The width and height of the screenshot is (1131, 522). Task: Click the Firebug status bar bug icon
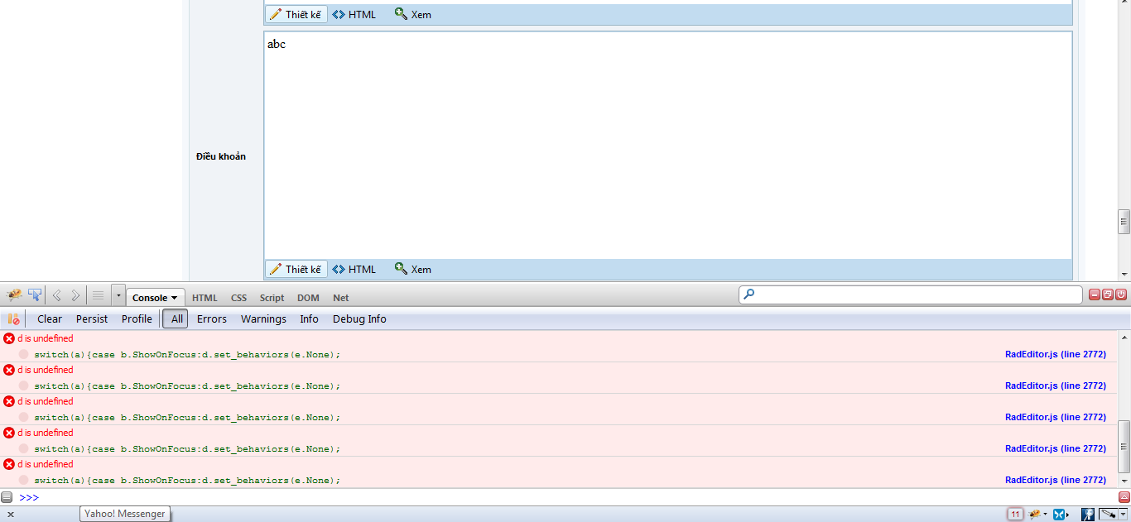(1034, 514)
